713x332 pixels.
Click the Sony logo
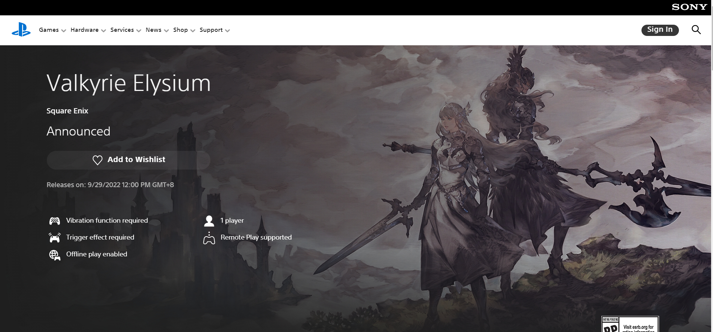tap(689, 7)
